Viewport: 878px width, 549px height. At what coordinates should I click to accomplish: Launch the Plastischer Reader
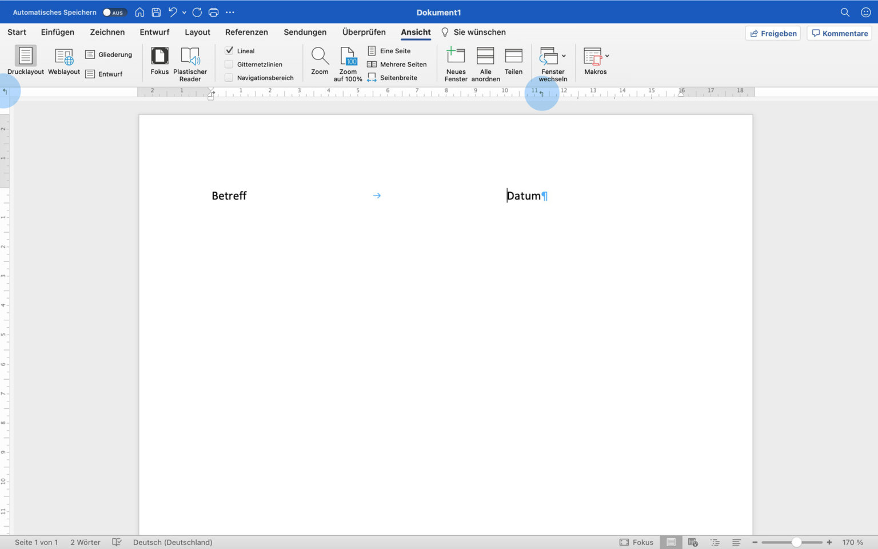190,56
